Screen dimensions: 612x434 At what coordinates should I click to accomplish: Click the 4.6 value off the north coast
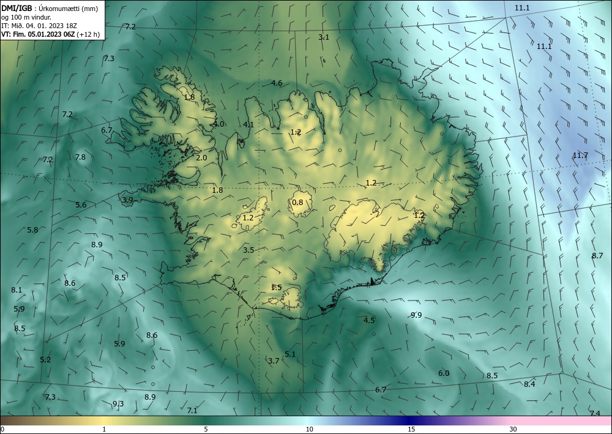tap(277, 83)
